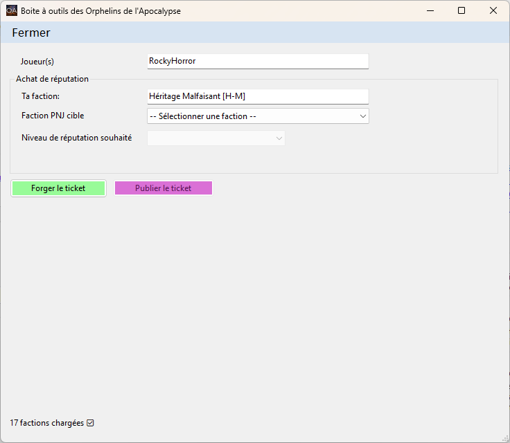Minimize the Boite à outils window
The width and height of the screenshot is (510, 443).
tap(430, 11)
